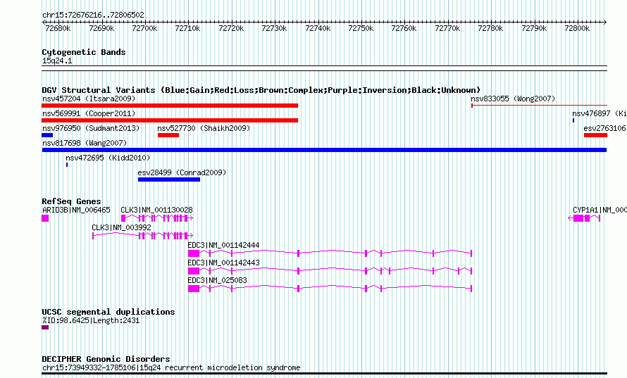Click the CYP1A1 gene model
This screenshot has height=378, width=627.
(x=584, y=218)
